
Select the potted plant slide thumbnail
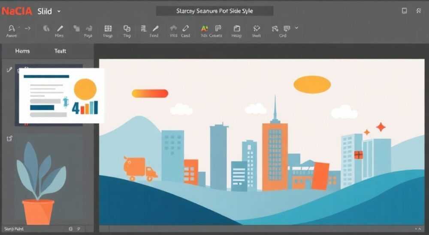(49, 179)
